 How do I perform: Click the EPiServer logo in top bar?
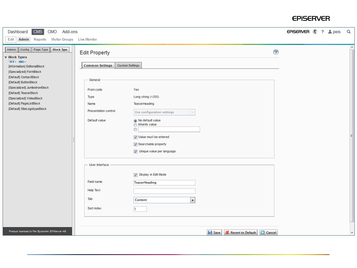[298, 32]
